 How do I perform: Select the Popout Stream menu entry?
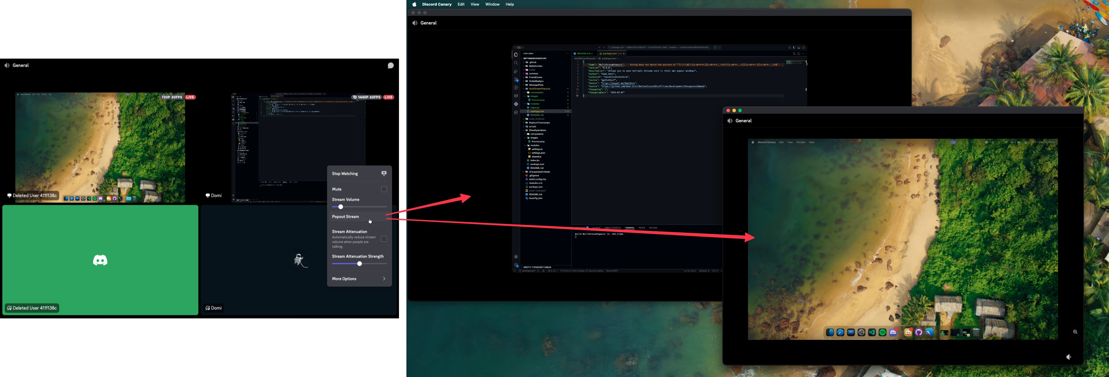pos(345,217)
